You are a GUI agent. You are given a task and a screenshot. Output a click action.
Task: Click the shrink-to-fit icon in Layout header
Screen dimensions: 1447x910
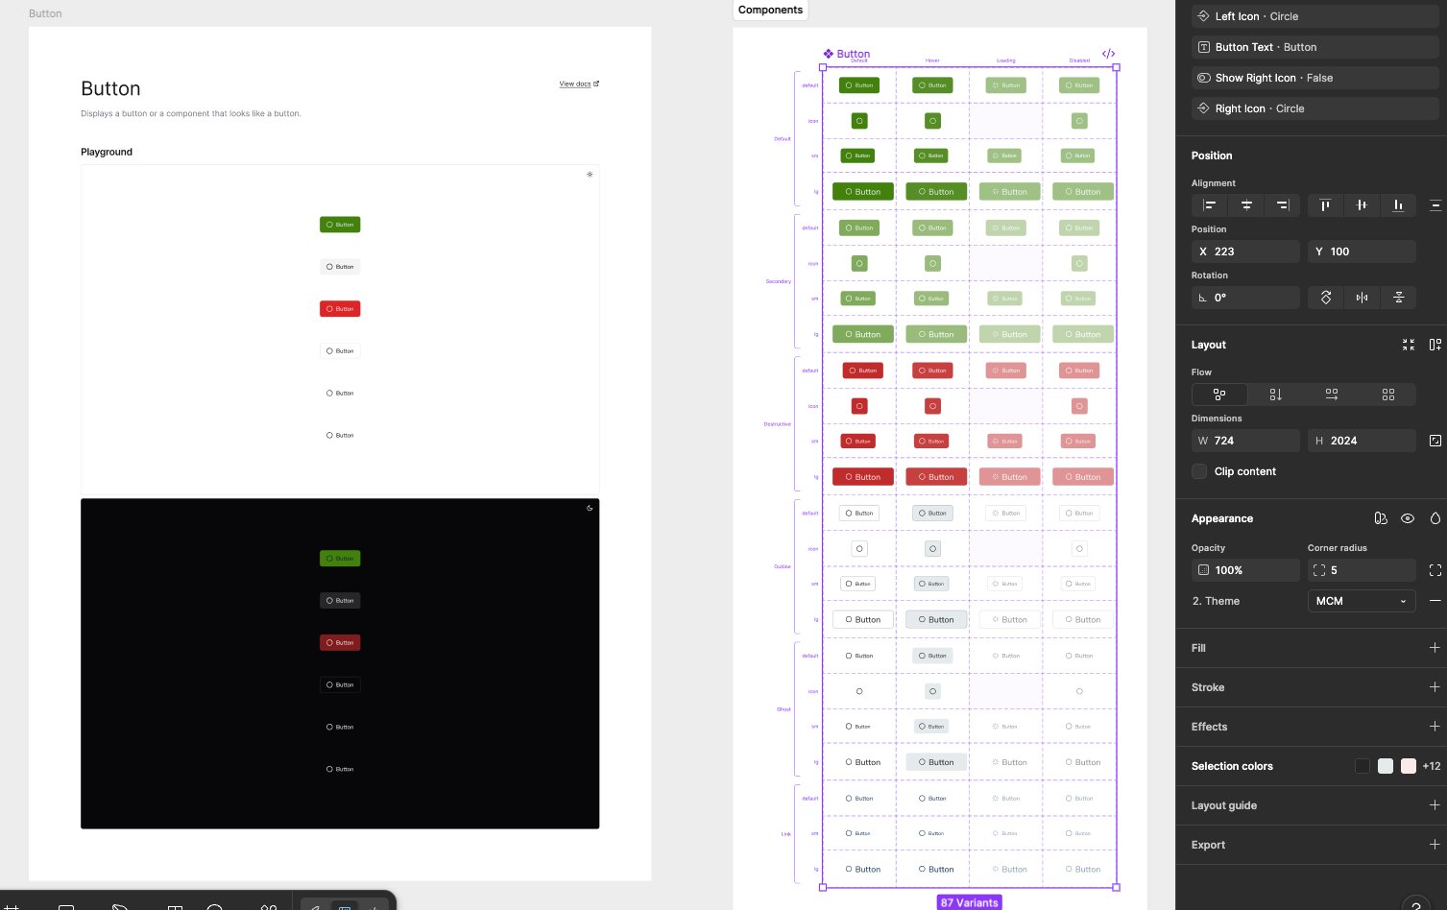(1409, 345)
